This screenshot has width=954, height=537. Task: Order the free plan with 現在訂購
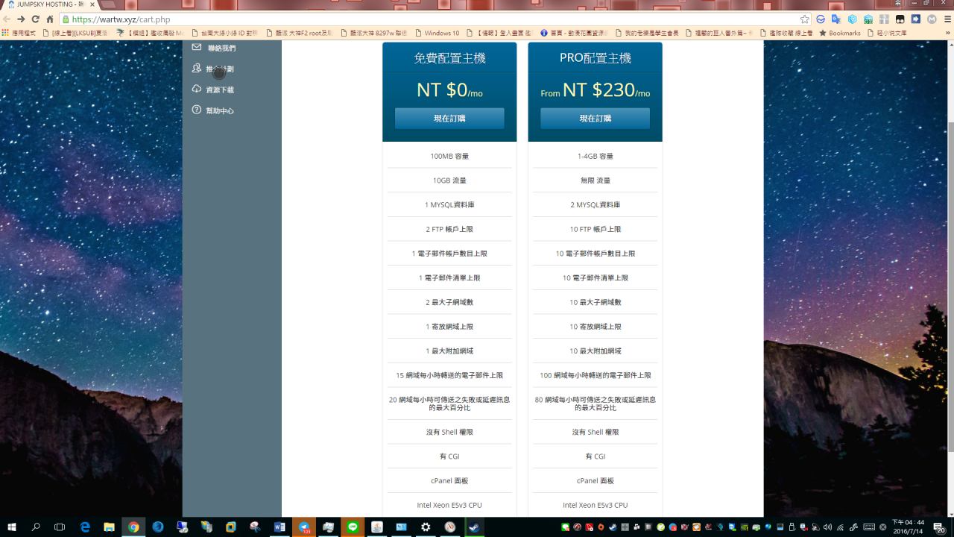(449, 119)
